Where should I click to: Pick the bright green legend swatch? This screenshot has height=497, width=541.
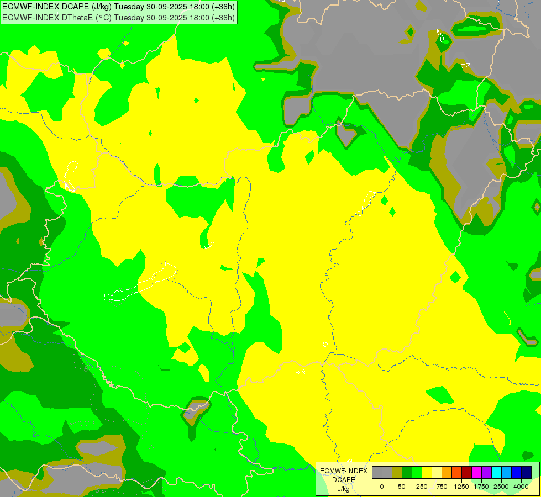coord(417,473)
